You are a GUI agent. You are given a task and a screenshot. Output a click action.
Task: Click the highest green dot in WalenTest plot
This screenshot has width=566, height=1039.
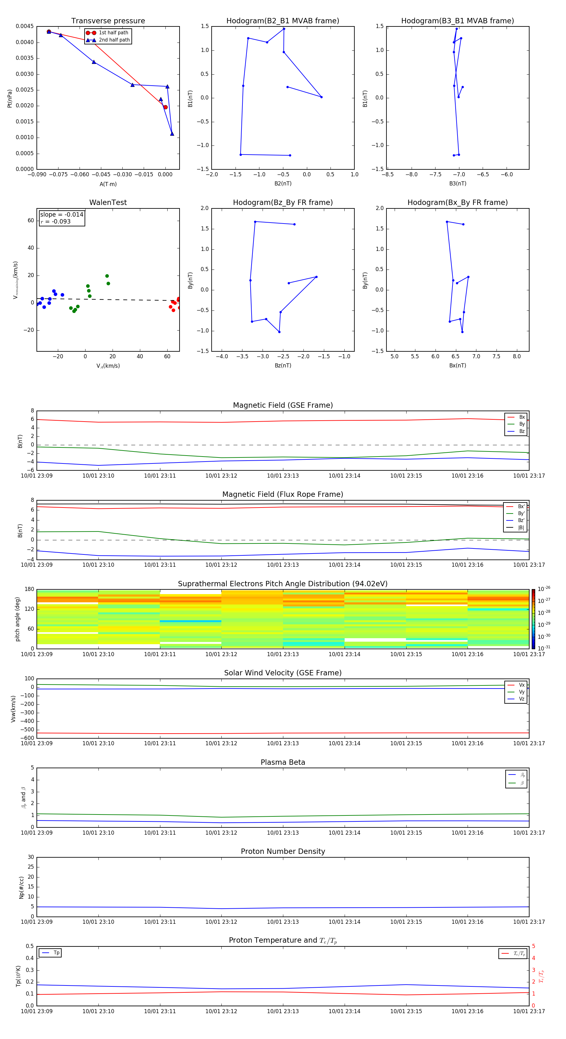coord(107,276)
